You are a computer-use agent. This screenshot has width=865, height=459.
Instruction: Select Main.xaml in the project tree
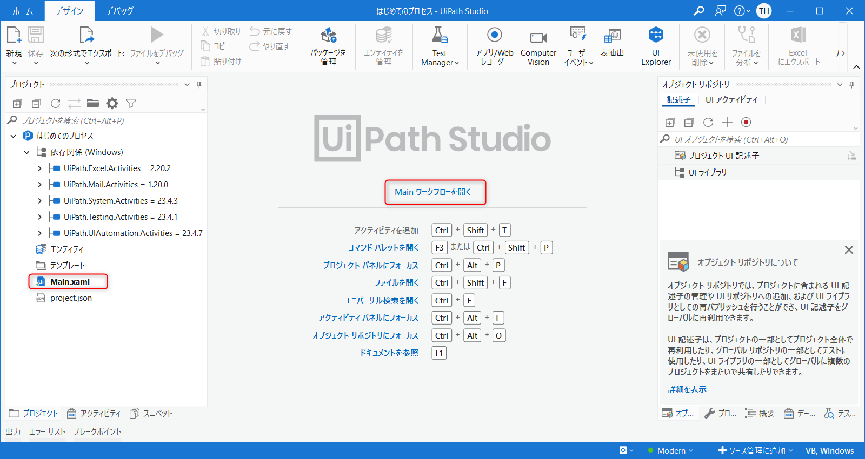coord(70,282)
